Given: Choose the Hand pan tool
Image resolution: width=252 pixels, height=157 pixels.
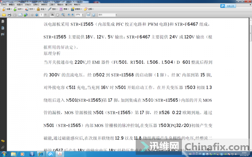Looking at the screenshot, I should click(58, 15).
